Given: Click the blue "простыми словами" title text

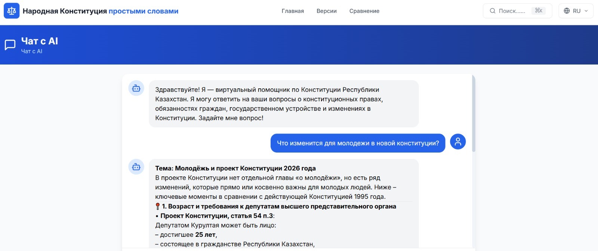Looking at the screenshot, I should 143,11.
